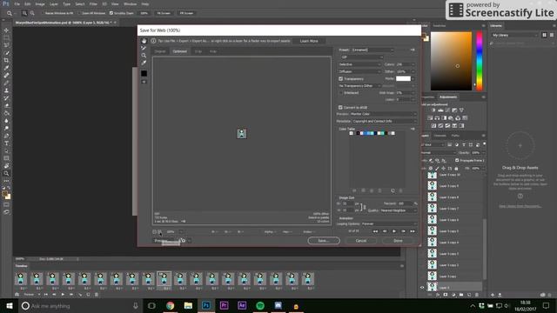Click the black eyedropper color swatch

pos(144,73)
